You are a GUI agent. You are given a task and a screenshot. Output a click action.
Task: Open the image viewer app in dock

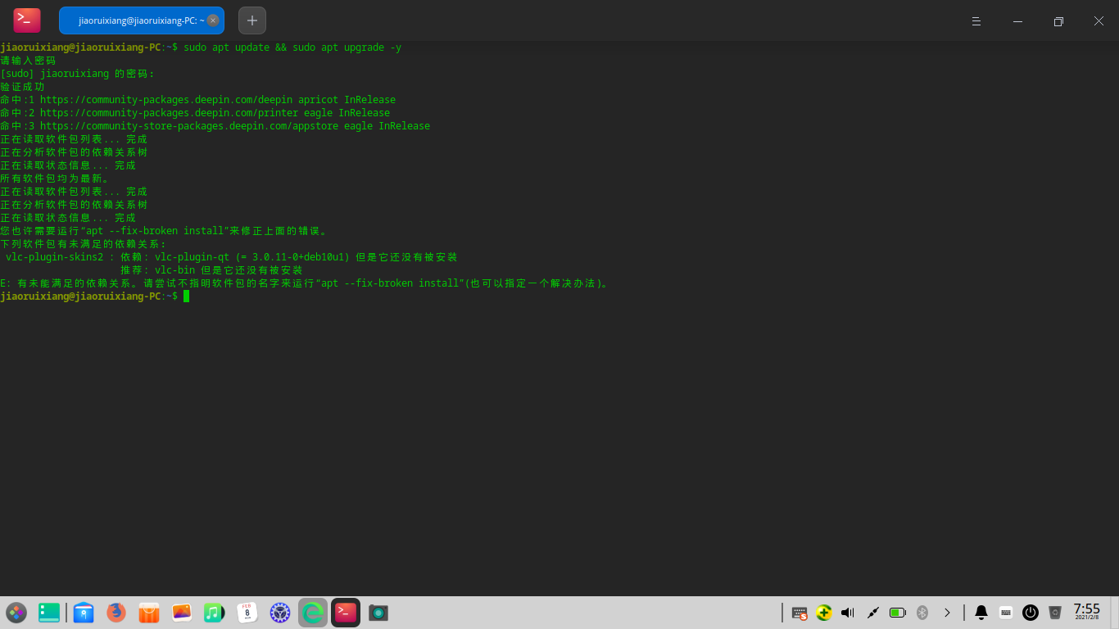point(182,613)
